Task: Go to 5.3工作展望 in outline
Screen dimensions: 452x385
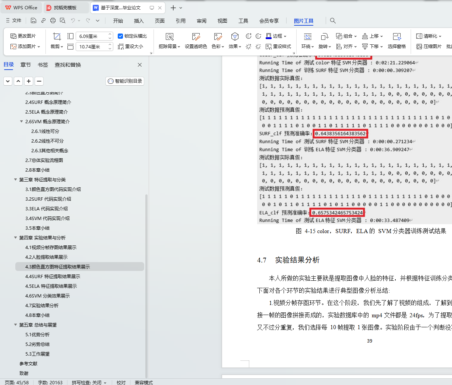Action: [x=37, y=354]
